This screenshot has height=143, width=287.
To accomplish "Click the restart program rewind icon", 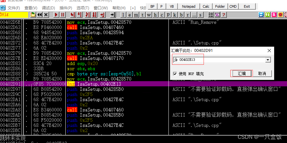I will (x=39, y=14).
